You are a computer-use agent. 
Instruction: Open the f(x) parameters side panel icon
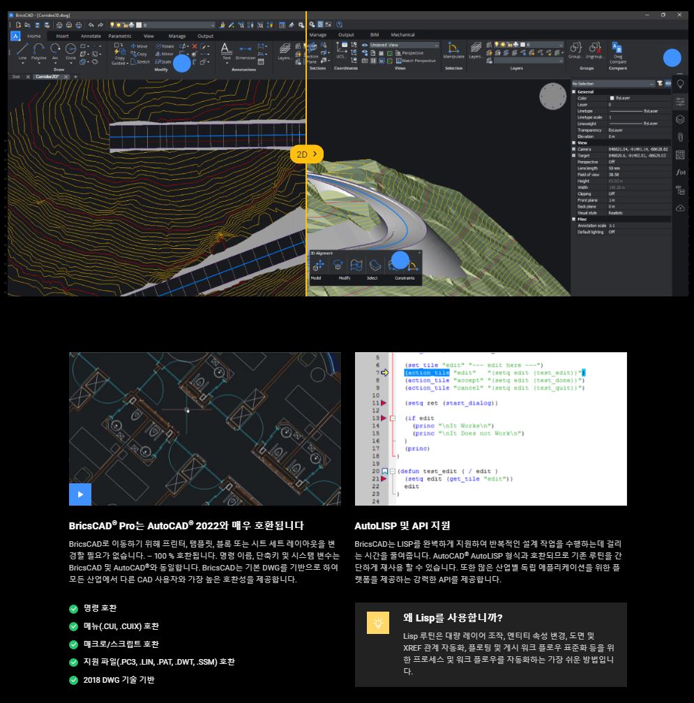click(680, 172)
